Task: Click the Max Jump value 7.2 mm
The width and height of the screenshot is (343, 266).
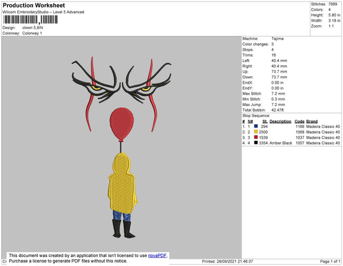Action: click(x=278, y=104)
